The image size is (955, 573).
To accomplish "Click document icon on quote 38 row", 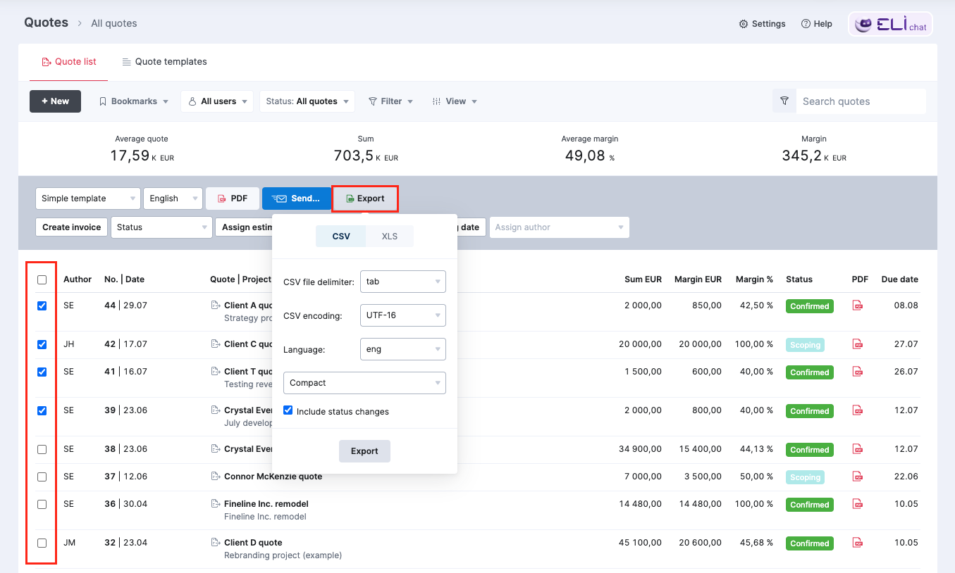I will (x=216, y=449).
